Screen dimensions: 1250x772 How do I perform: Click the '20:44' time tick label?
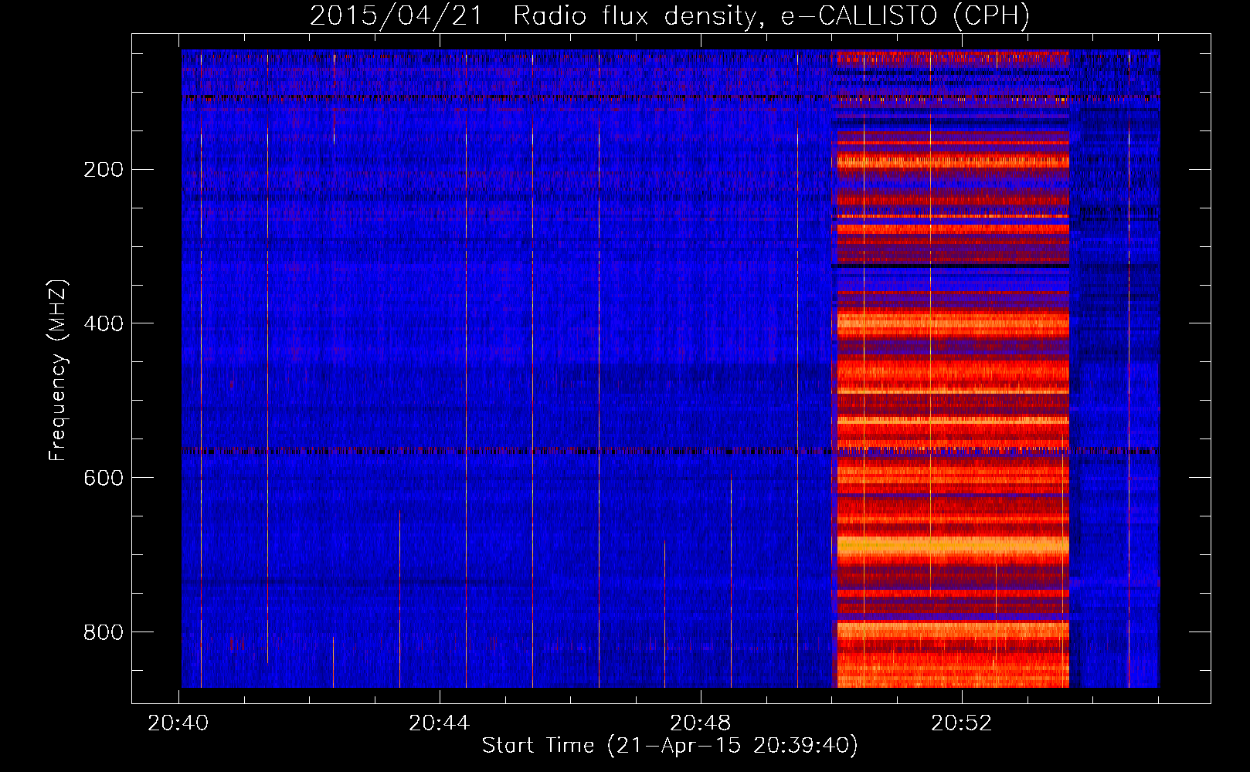coord(440,723)
